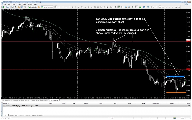The width and height of the screenshot is (192, 120).
Task: Open the Alerts terminal tab
Action: pyautogui.click(x=22, y=115)
